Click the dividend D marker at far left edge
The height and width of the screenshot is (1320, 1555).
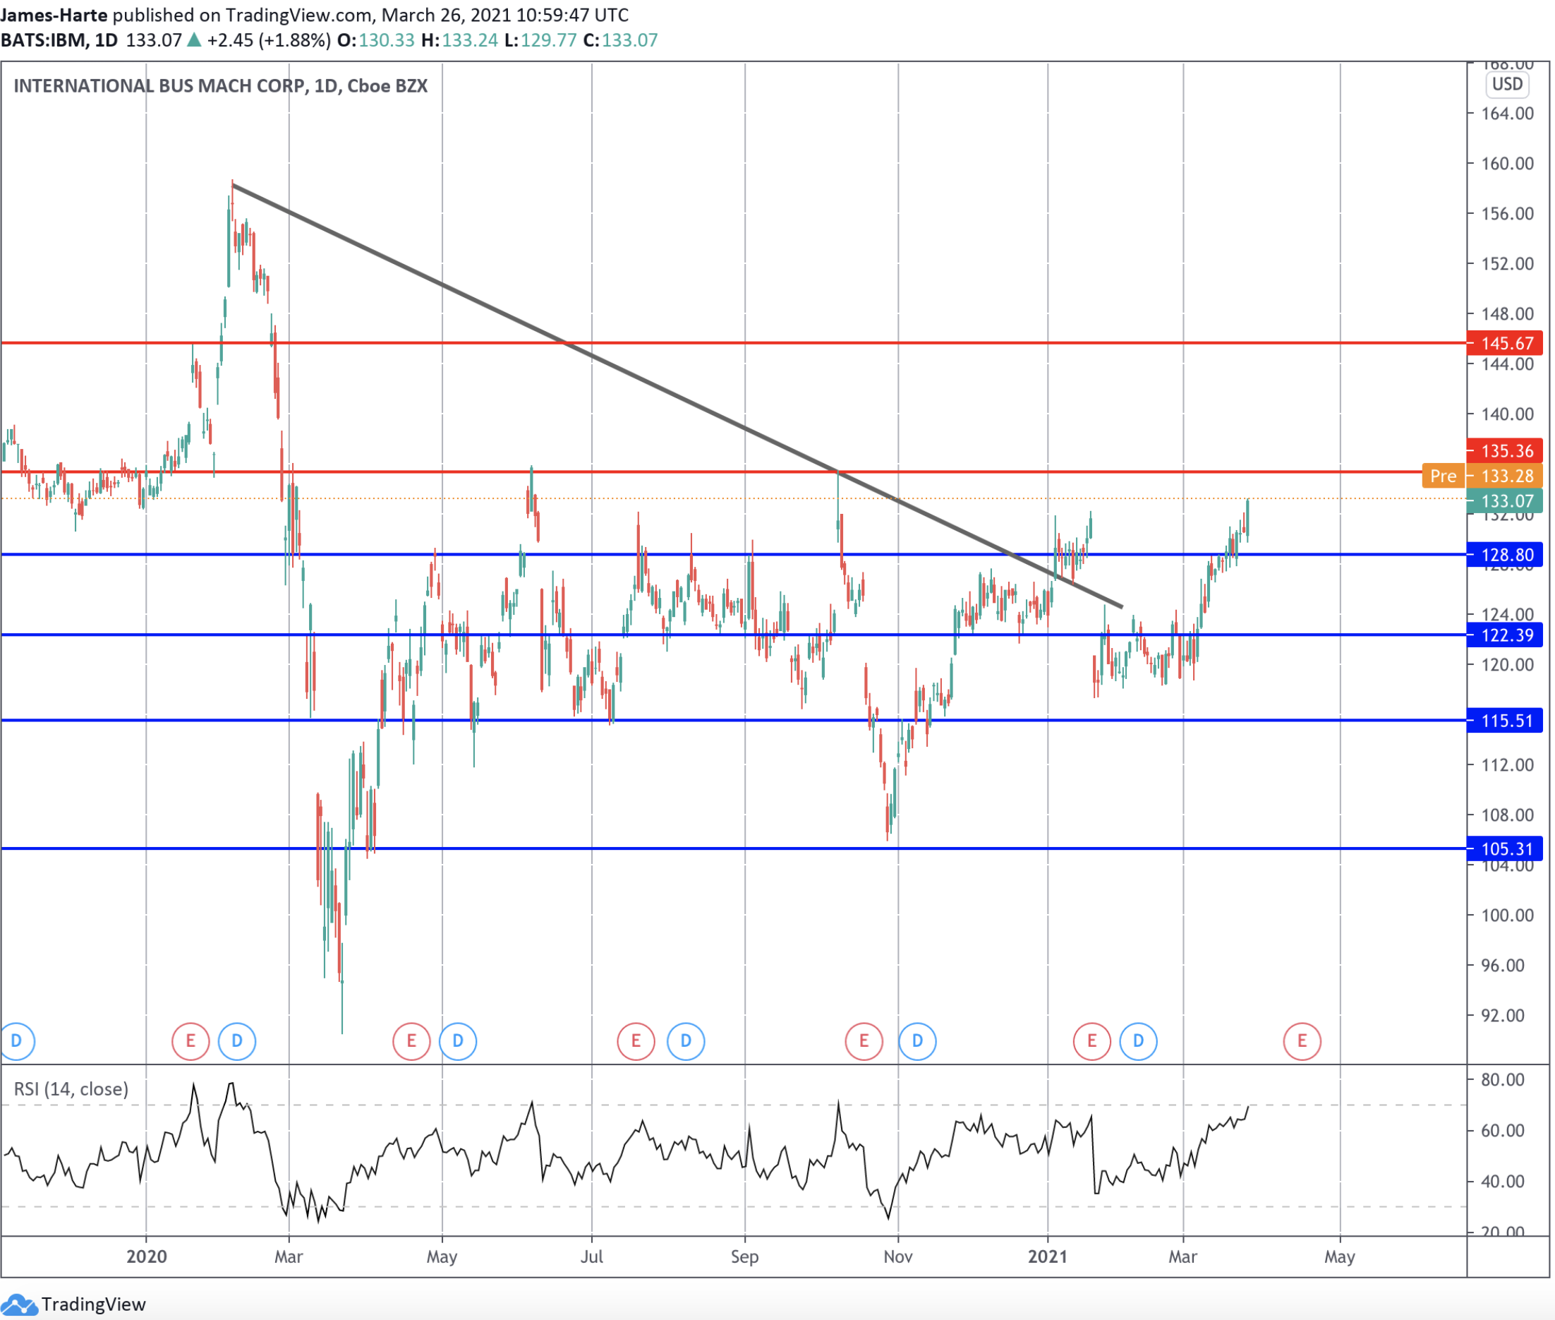pos(16,1041)
